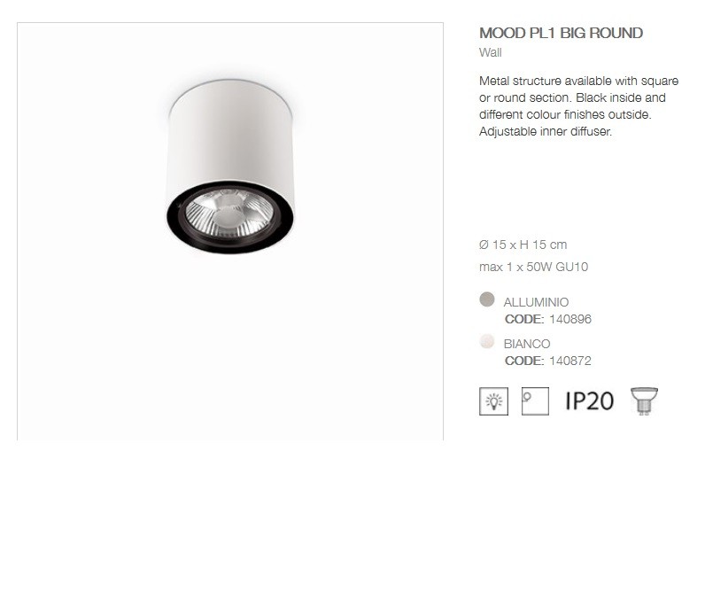Click the light bulb lamp icon
This screenshot has width=705, height=606.
493,400
